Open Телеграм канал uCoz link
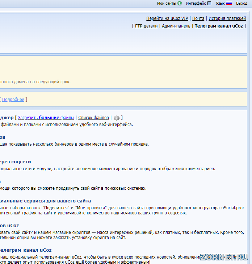This screenshot has width=252, height=264. pos(219,26)
